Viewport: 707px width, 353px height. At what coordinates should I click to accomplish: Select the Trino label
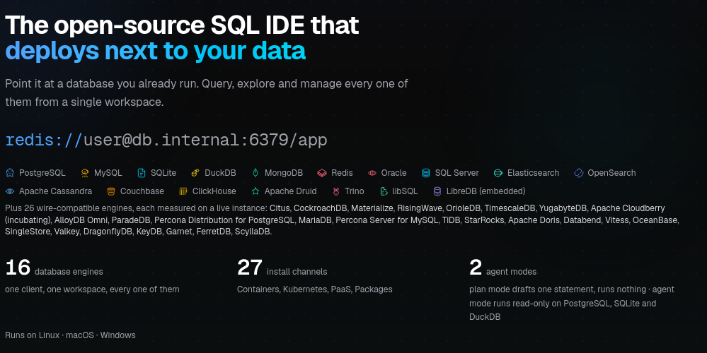pos(355,191)
